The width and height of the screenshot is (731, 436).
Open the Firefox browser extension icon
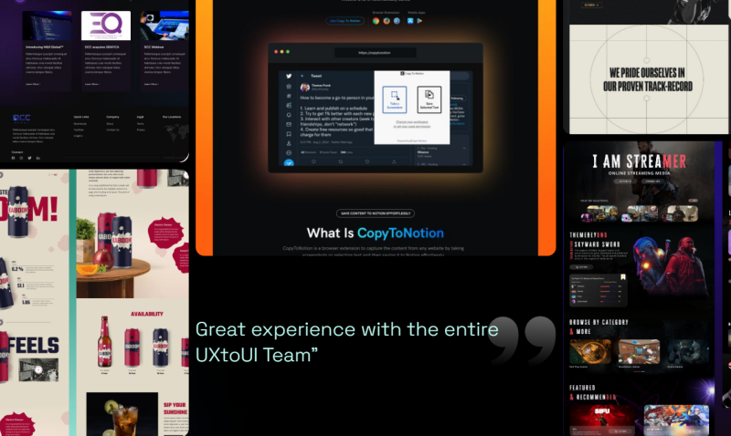(387, 21)
